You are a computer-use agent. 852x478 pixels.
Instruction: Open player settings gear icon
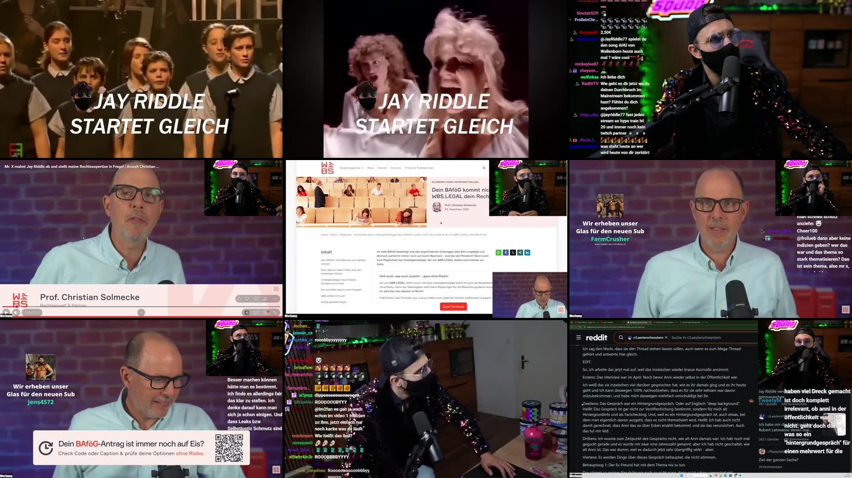(x=266, y=313)
